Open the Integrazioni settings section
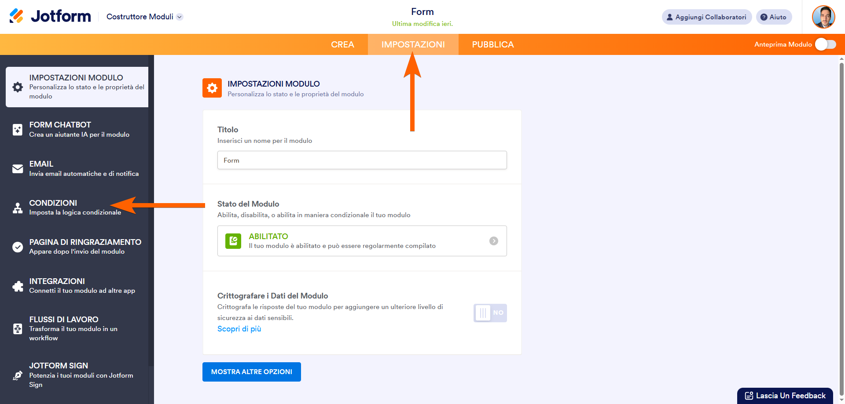 (77, 286)
